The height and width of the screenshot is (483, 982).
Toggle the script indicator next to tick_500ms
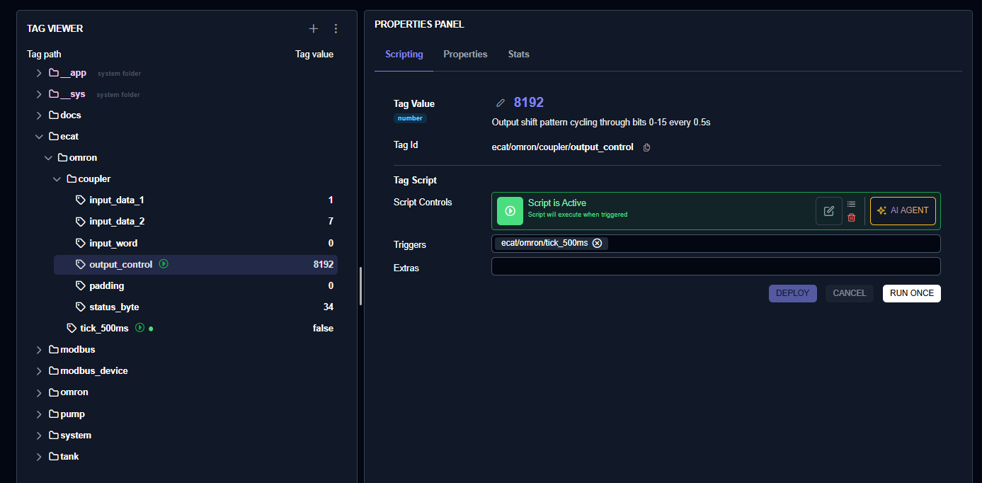tap(140, 328)
